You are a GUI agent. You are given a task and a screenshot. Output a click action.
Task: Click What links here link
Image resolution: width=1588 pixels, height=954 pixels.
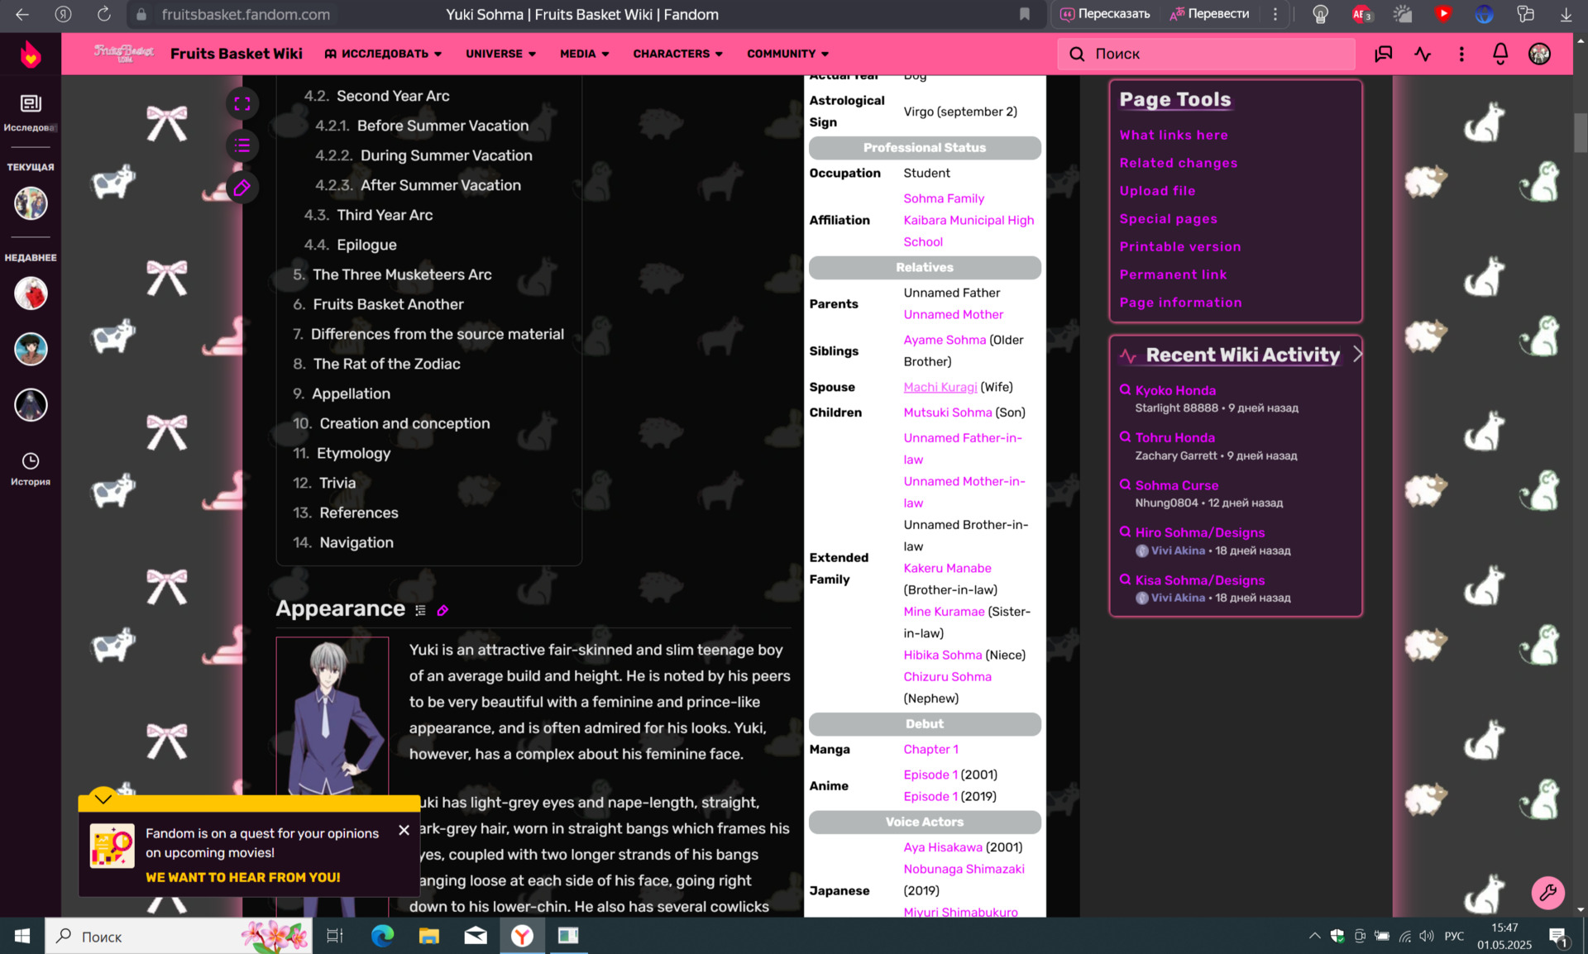[1173, 135]
